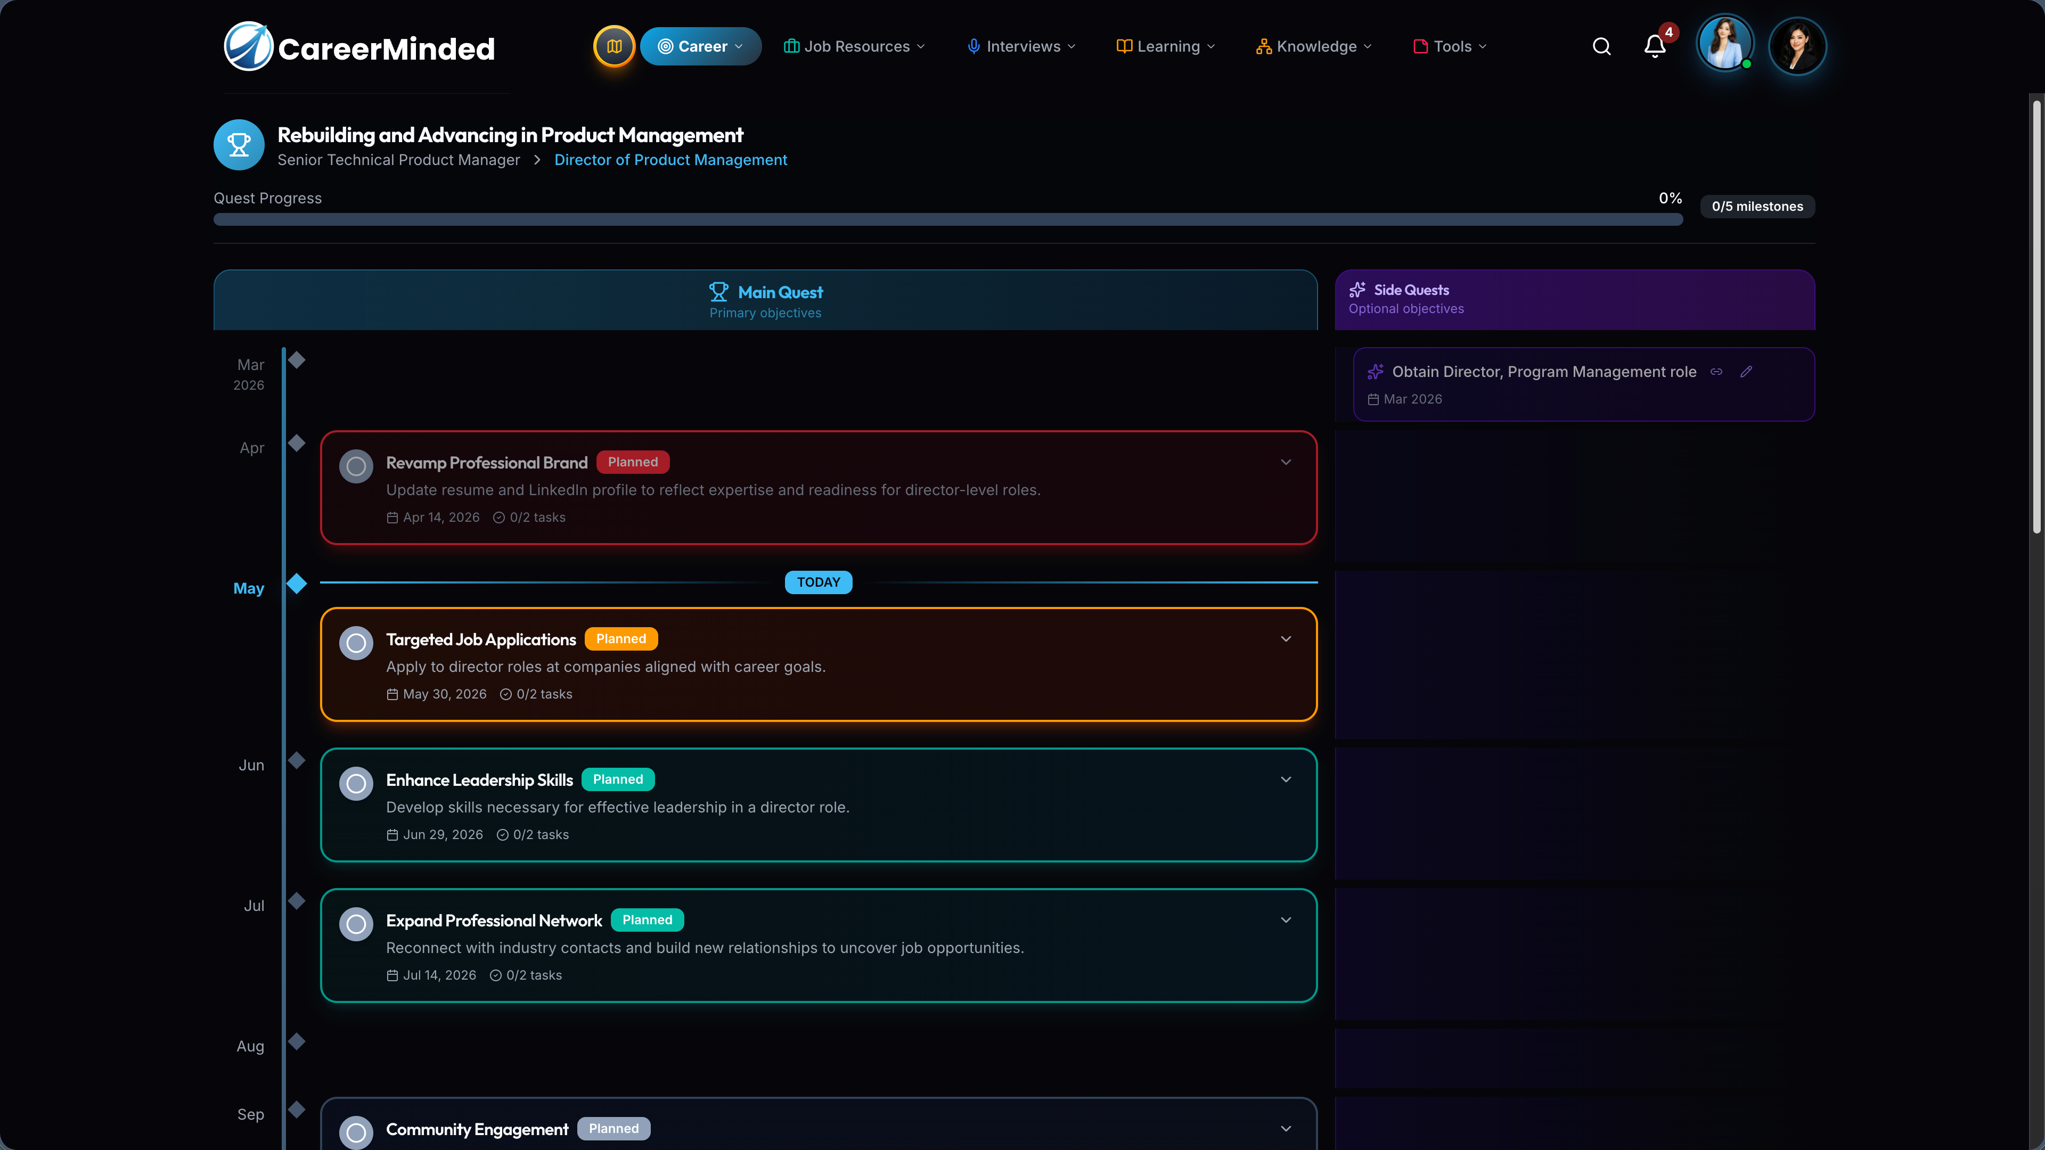Viewport: 2045px width, 1150px height.
Task: Expand the Targeted Job Applications card
Action: tap(1286, 639)
